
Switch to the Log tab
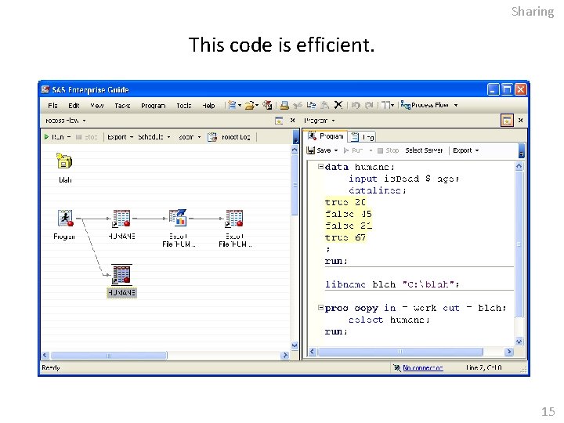pos(363,137)
